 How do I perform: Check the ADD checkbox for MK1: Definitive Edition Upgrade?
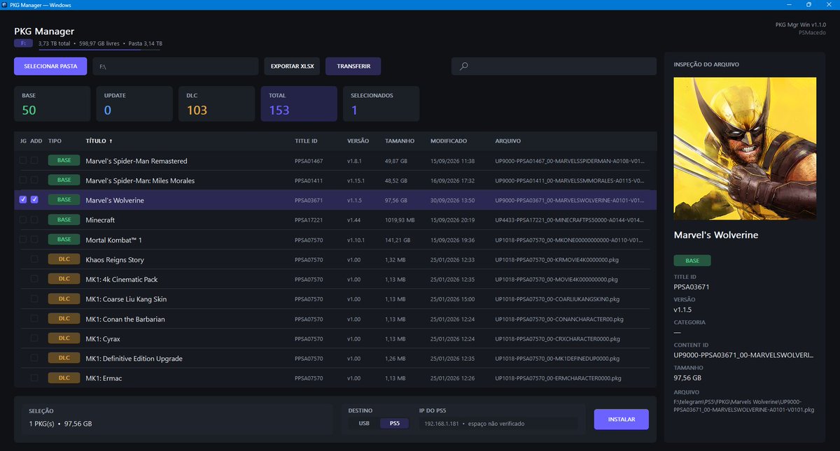[x=34, y=358]
